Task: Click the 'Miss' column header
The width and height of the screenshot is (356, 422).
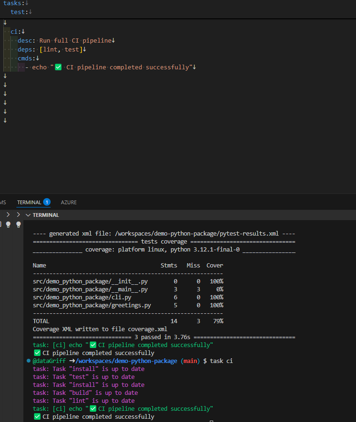Action: [x=193, y=266]
